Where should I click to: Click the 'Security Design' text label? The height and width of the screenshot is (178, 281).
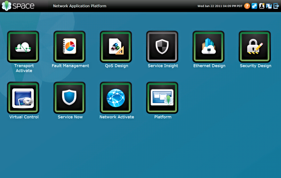click(256, 66)
